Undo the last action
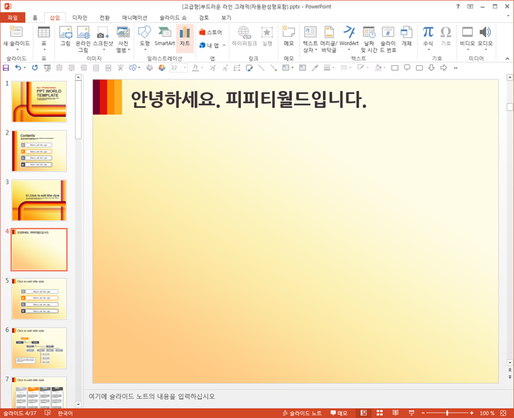 tap(18, 68)
